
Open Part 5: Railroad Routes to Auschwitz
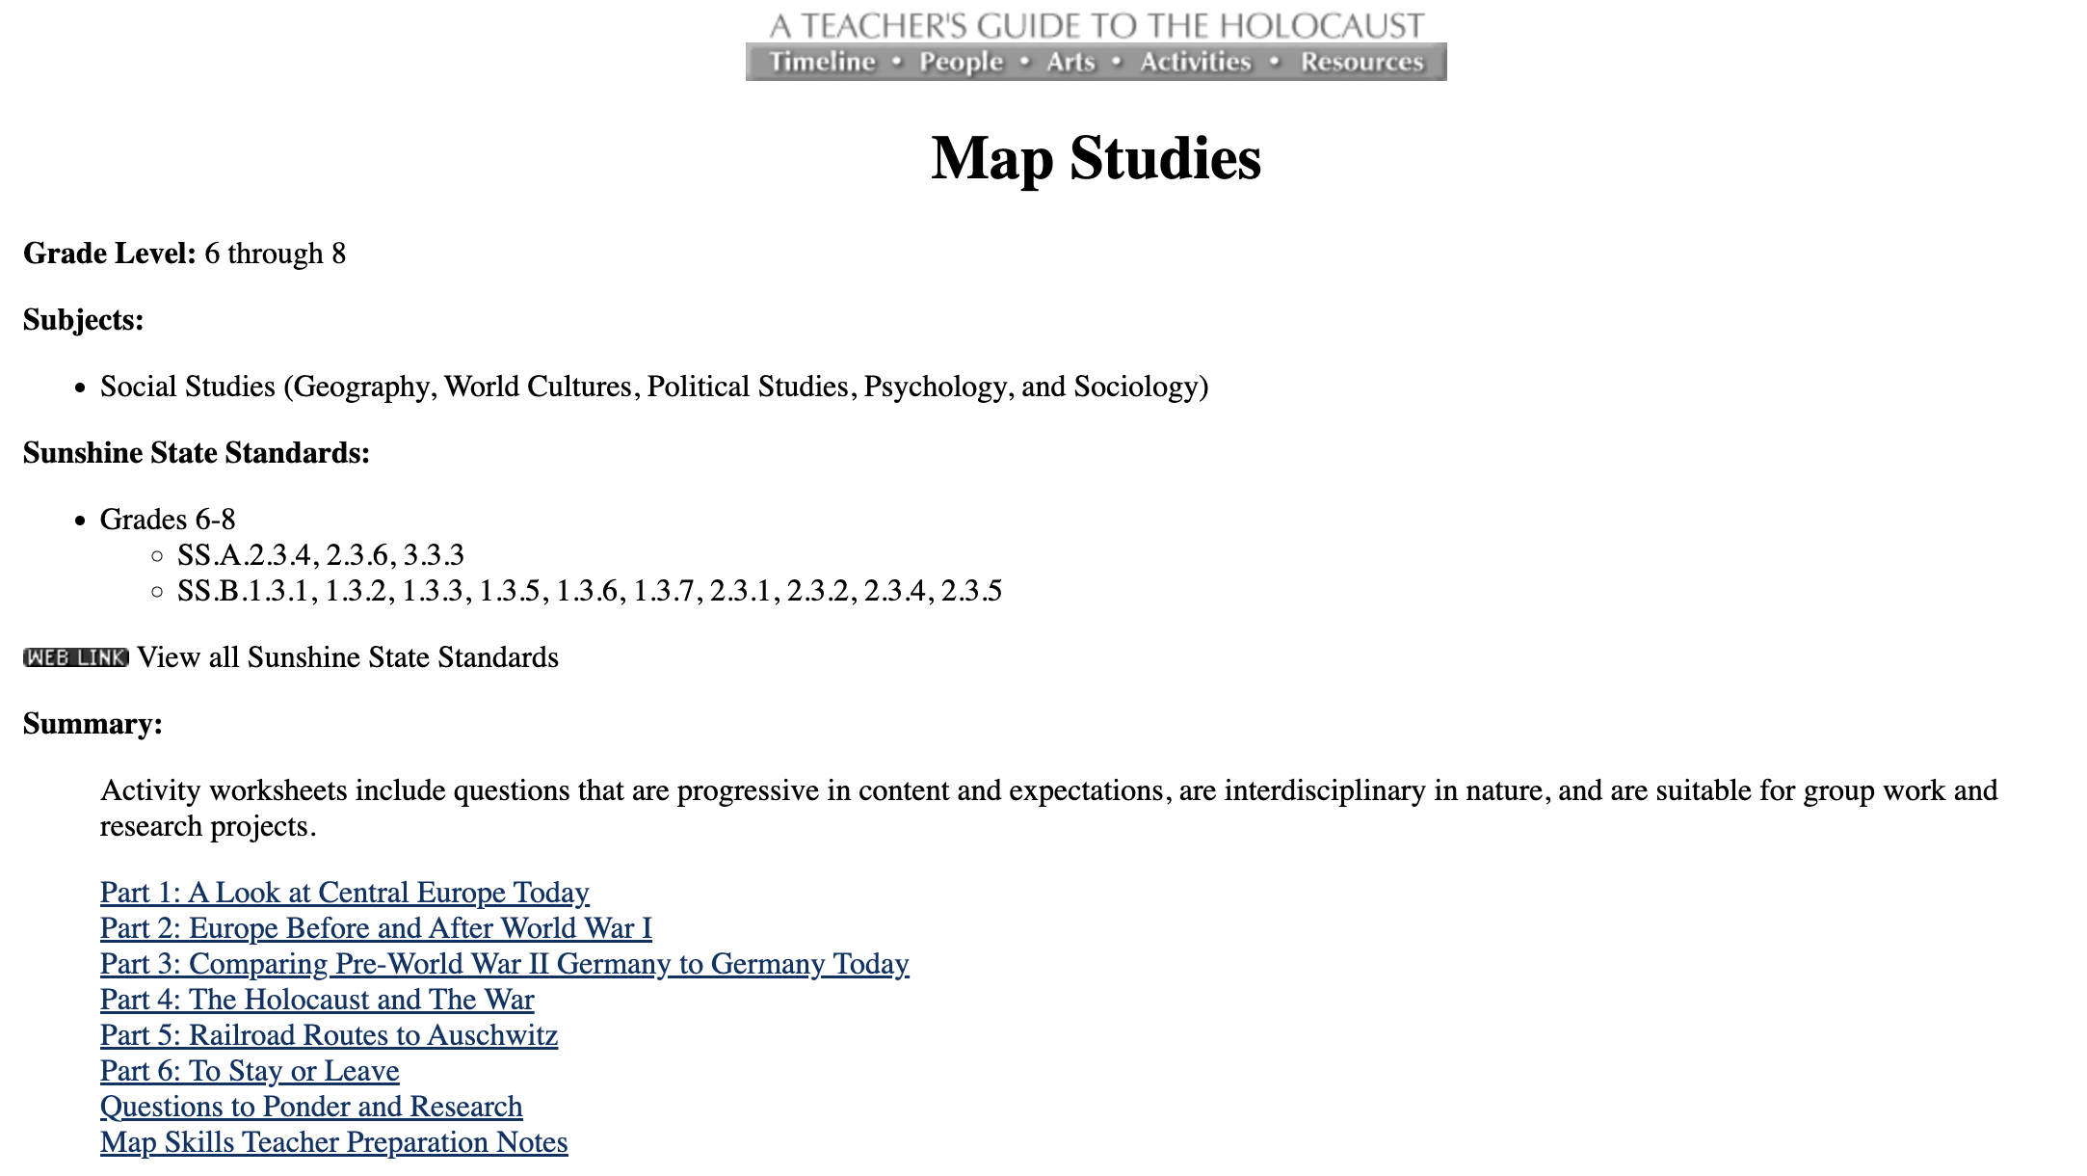point(329,1035)
